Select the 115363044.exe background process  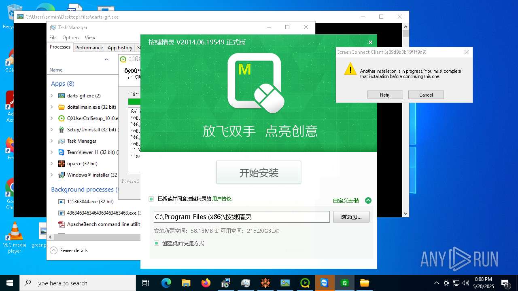(x=93, y=201)
